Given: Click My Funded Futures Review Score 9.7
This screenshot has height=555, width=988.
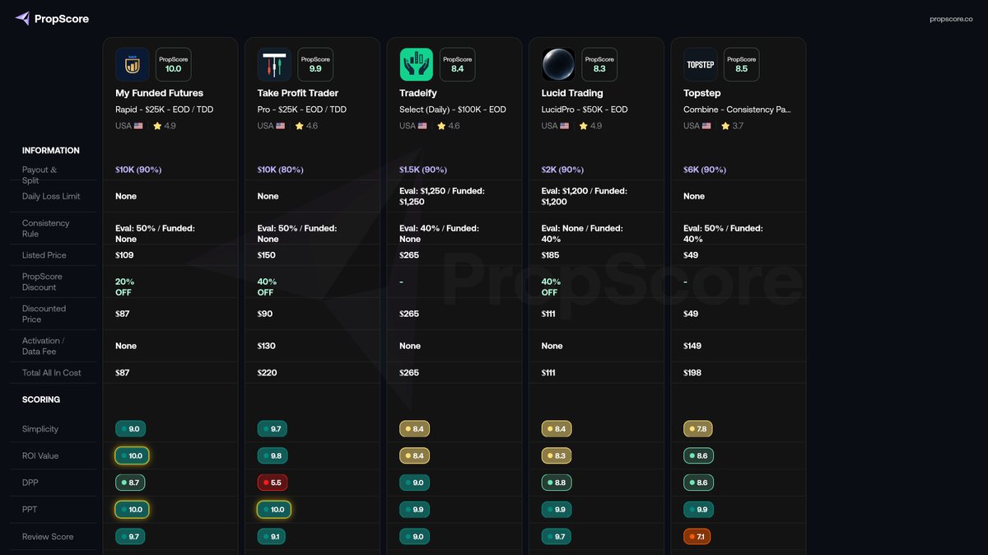Looking at the screenshot, I should tap(131, 537).
